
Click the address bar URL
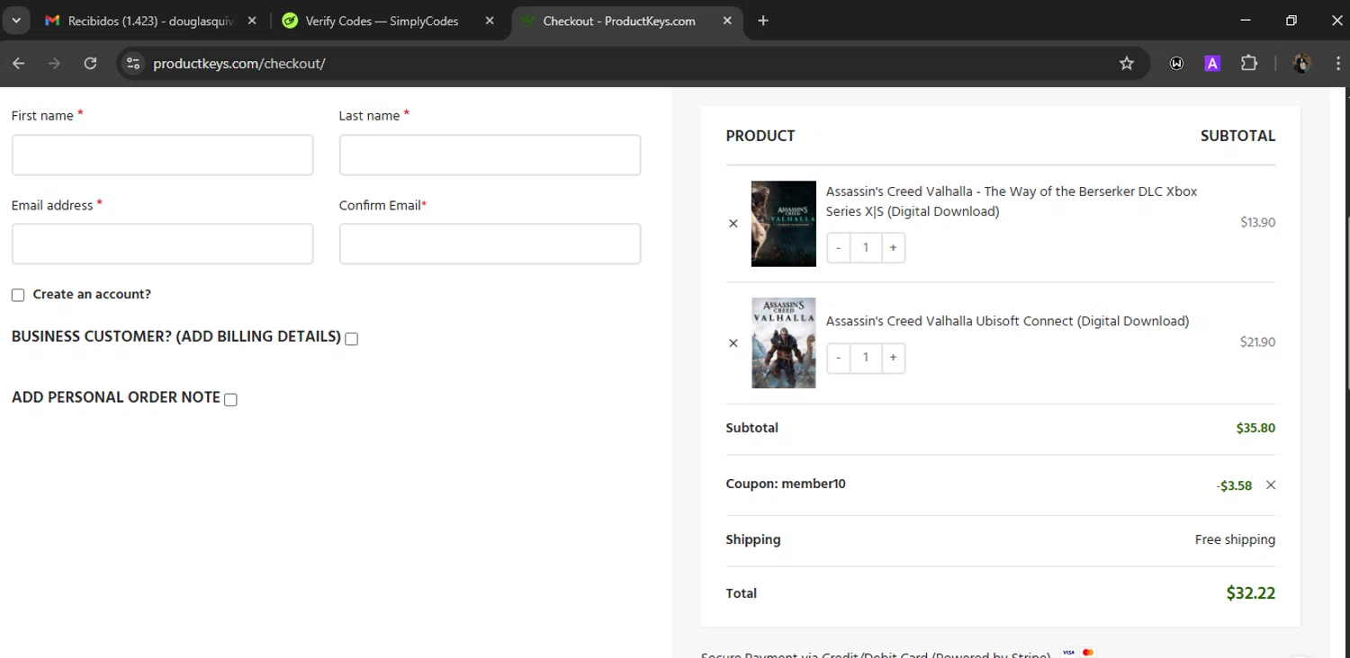tap(238, 63)
